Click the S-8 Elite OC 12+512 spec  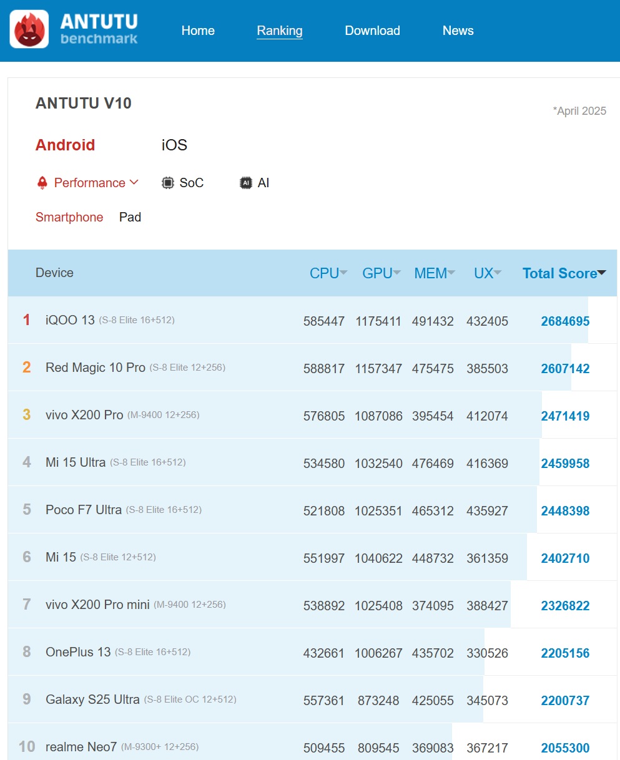[190, 699]
